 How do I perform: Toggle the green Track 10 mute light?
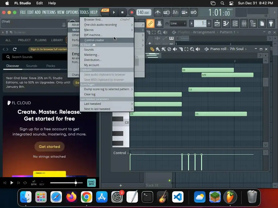click(x=169, y=180)
